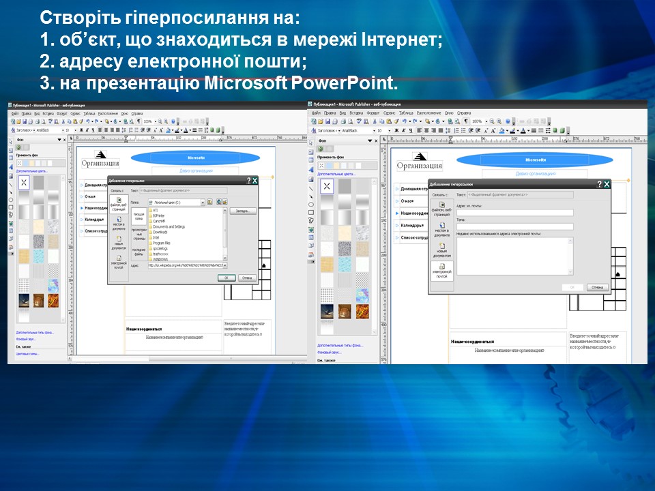Choose 'новым документом' in right hyperlink dialog
Image resolution: width=655 pixels, height=491 pixels.
pos(442,250)
